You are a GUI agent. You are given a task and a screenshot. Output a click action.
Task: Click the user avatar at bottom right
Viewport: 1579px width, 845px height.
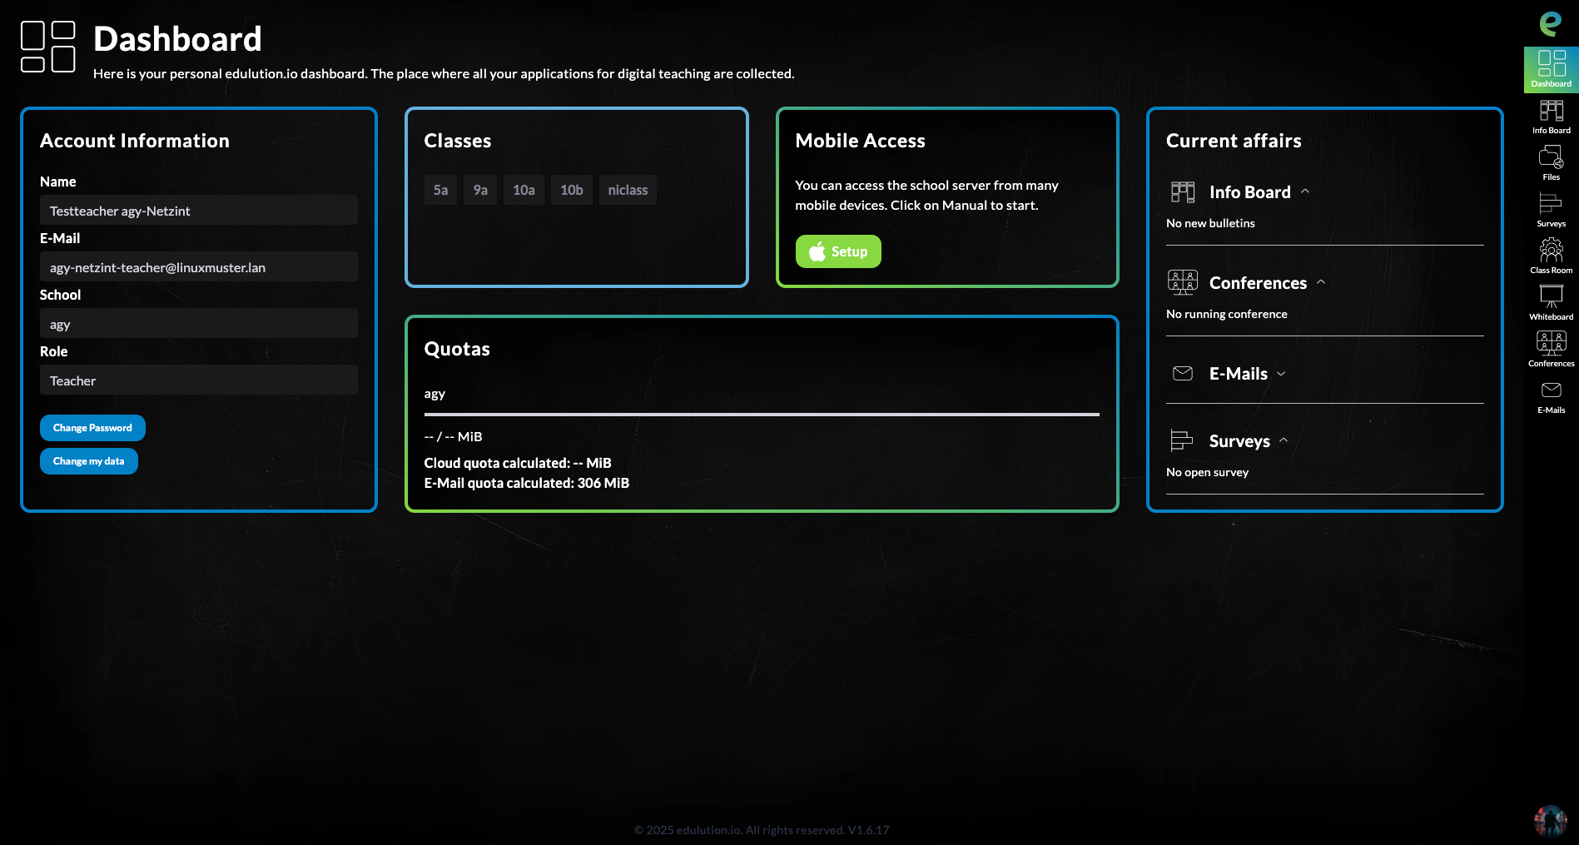pos(1552,819)
